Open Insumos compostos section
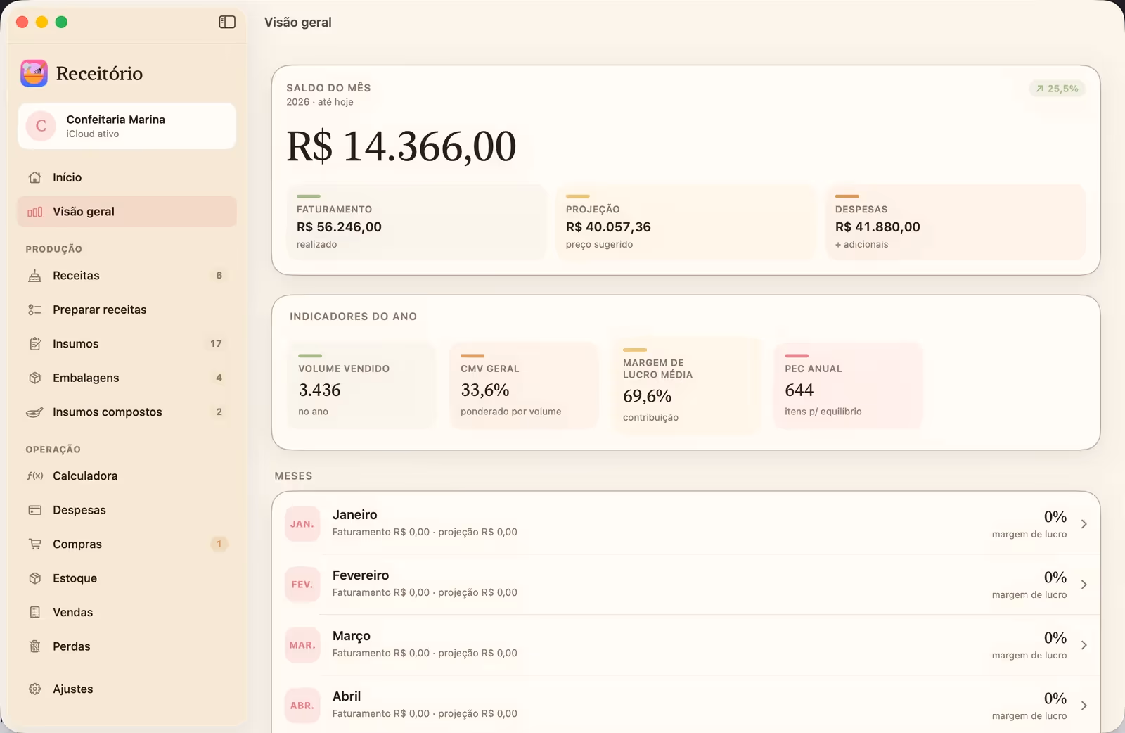This screenshot has height=733, width=1125. coord(127,412)
